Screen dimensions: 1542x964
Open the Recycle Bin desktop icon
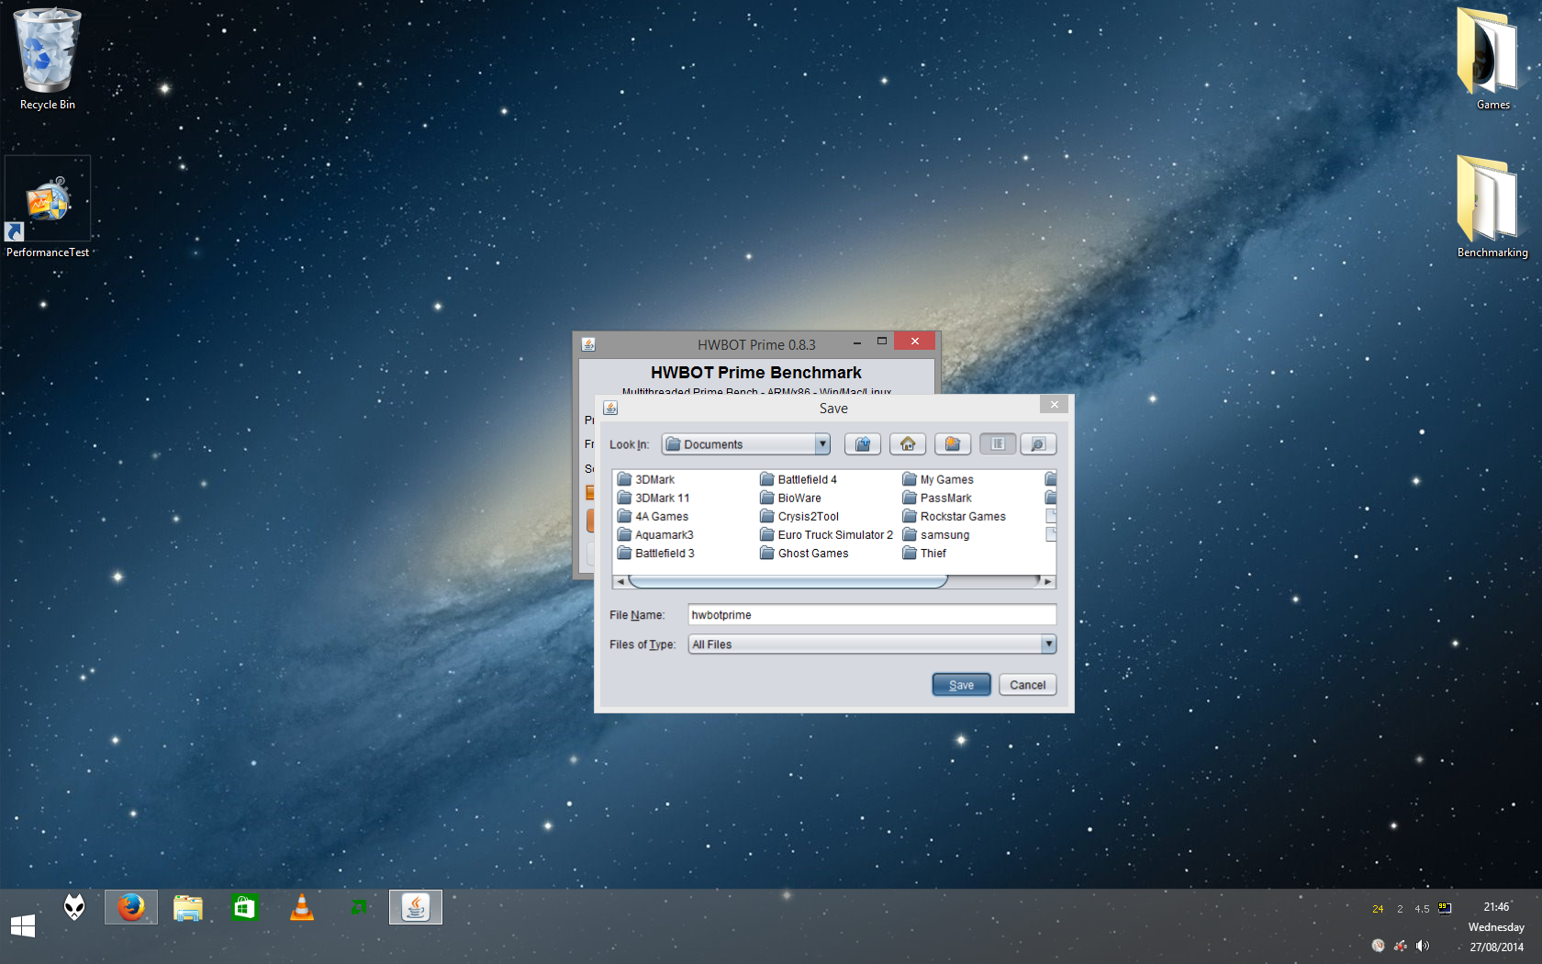click(x=48, y=60)
